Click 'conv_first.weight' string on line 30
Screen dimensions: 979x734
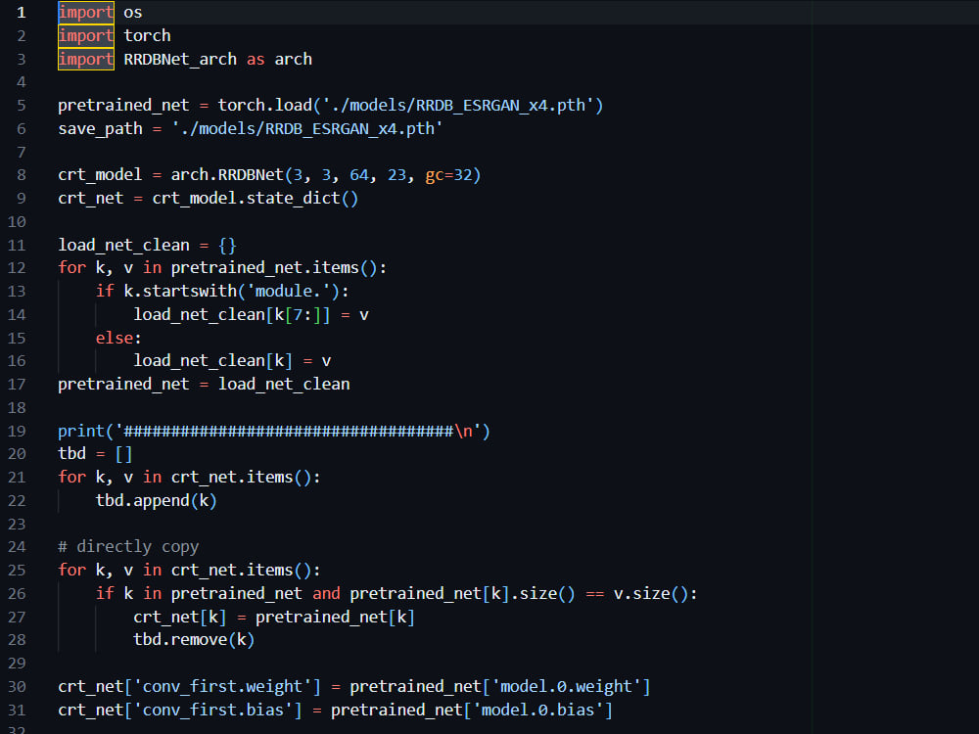click(x=222, y=687)
